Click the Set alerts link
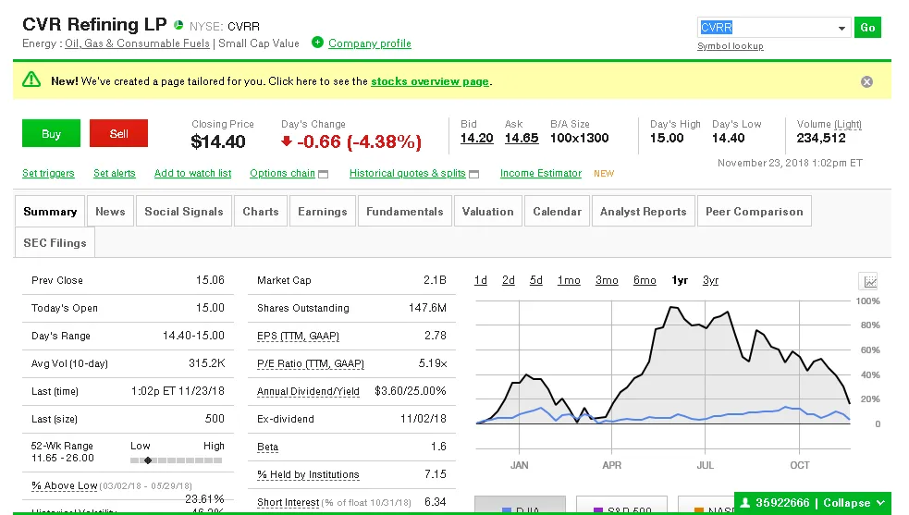 [115, 174]
